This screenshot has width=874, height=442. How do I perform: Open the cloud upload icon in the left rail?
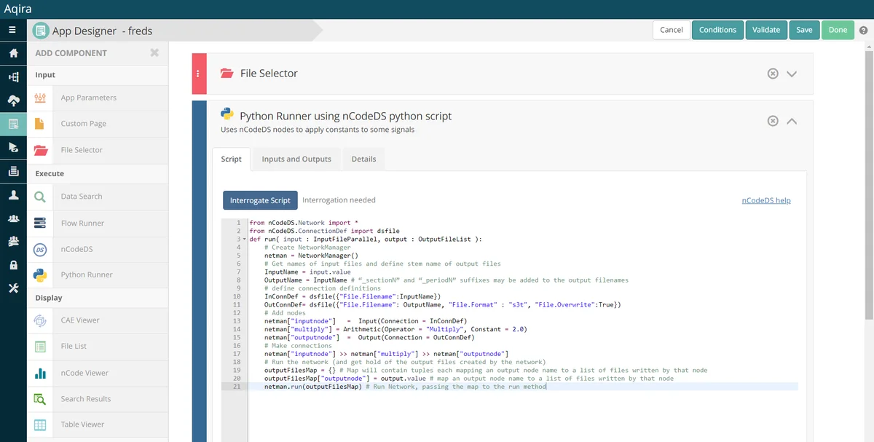[x=13, y=100]
